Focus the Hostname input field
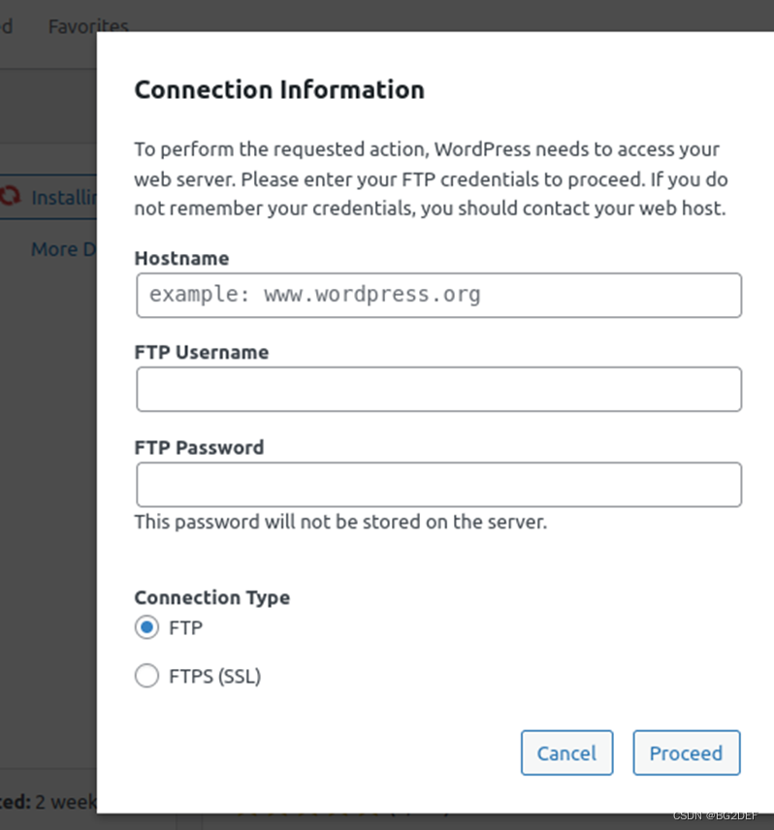Image resolution: width=774 pixels, height=830 pixels. (x=438, y=295)
